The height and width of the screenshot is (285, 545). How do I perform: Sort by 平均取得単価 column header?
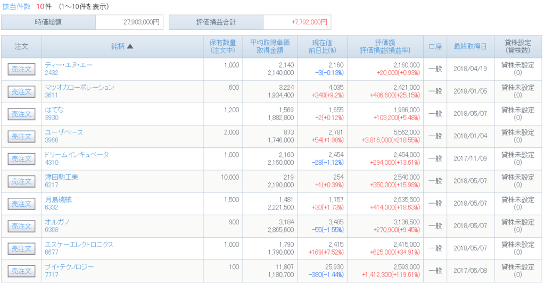[270, 43]
